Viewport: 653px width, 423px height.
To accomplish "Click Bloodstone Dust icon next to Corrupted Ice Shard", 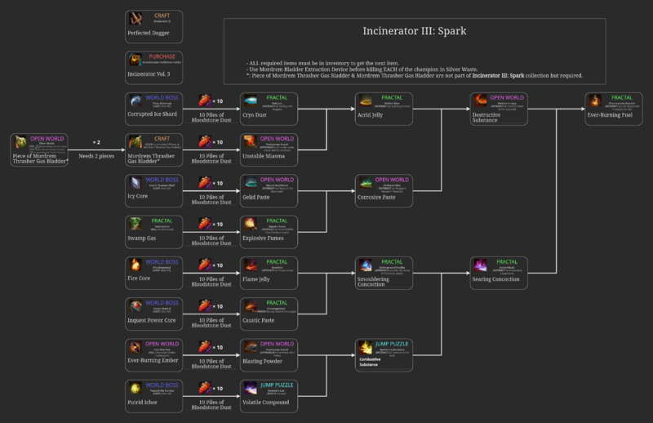I will point(205,100).
